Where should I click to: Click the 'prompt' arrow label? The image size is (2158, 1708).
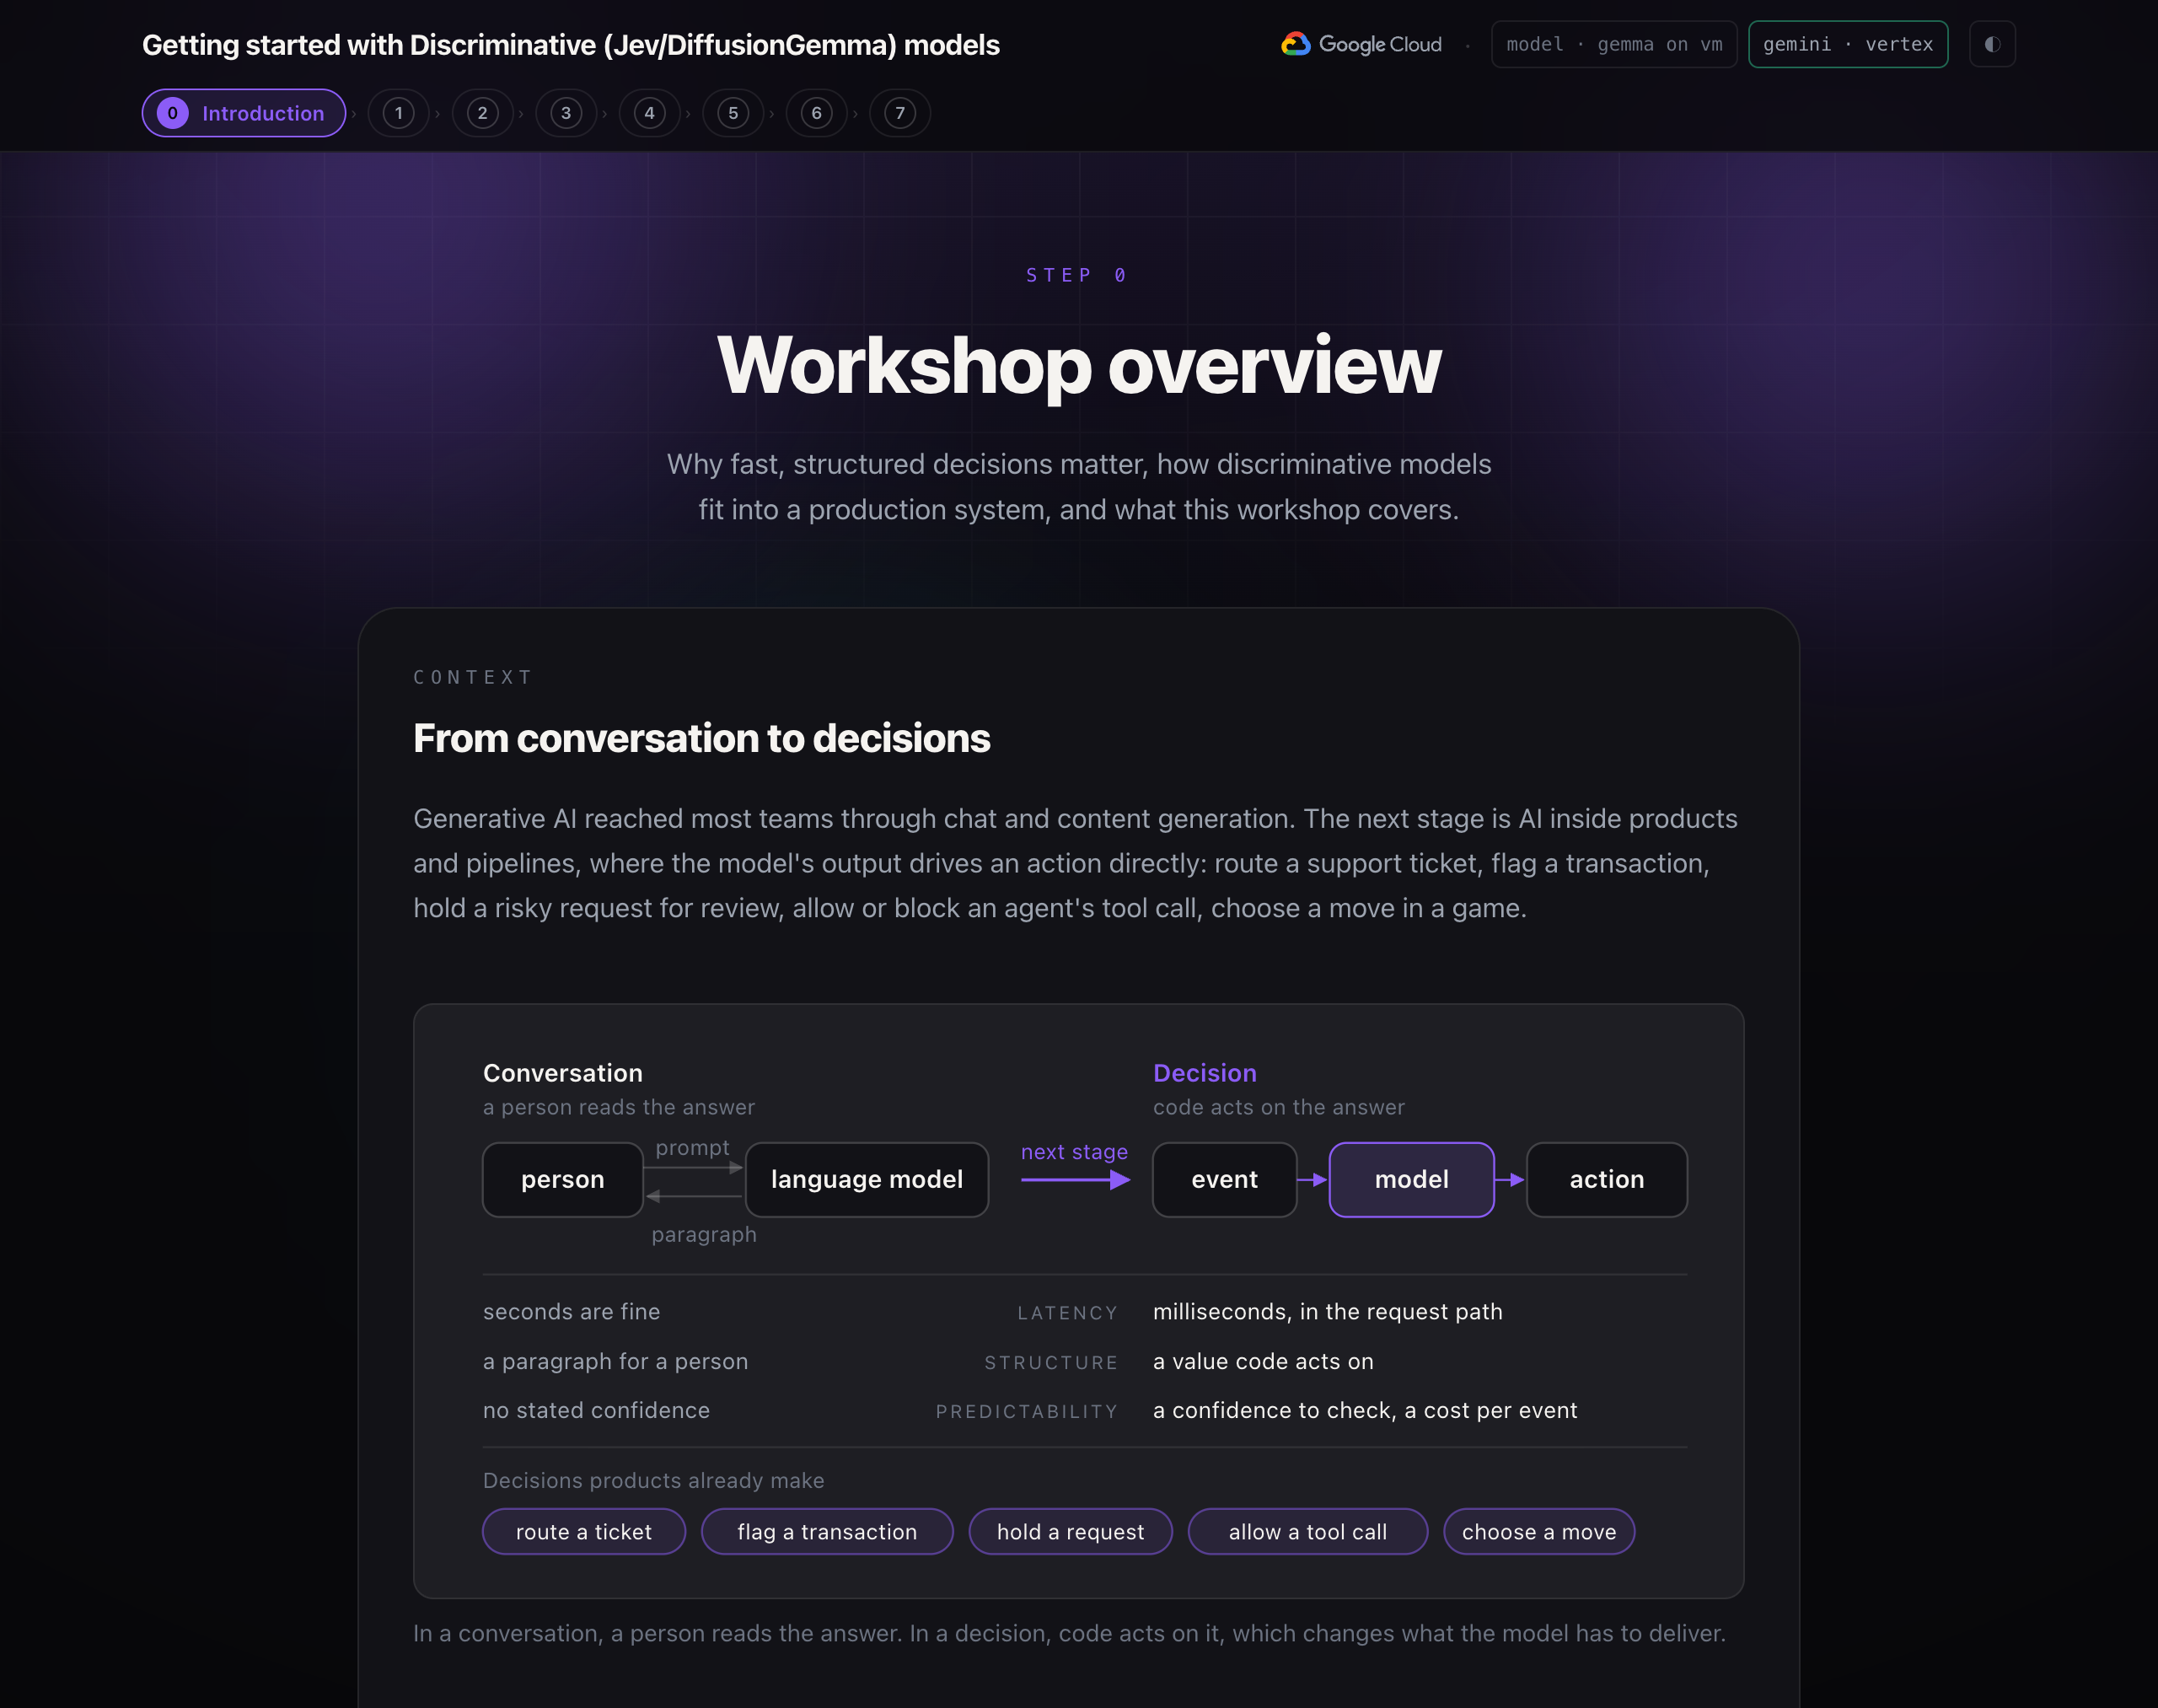click(692, 1148)
